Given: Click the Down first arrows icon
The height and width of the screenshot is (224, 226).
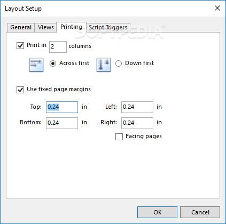Looking at the screenshot, I should pos(104,65).
